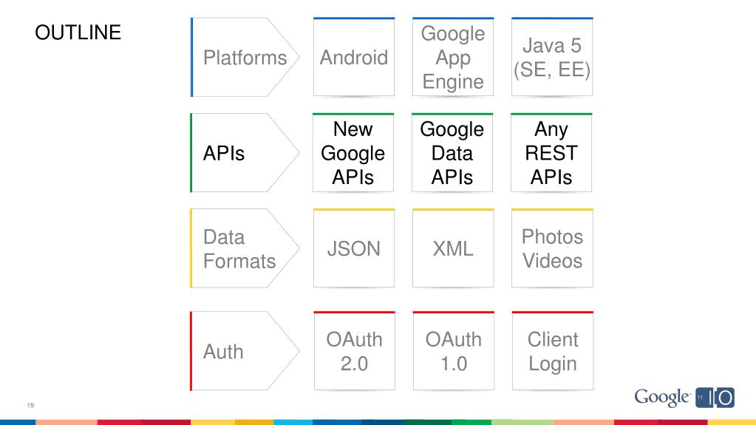This screenshot has width=756, height=425.
Task: Click the Client Login box
Action: pos(553,350)
